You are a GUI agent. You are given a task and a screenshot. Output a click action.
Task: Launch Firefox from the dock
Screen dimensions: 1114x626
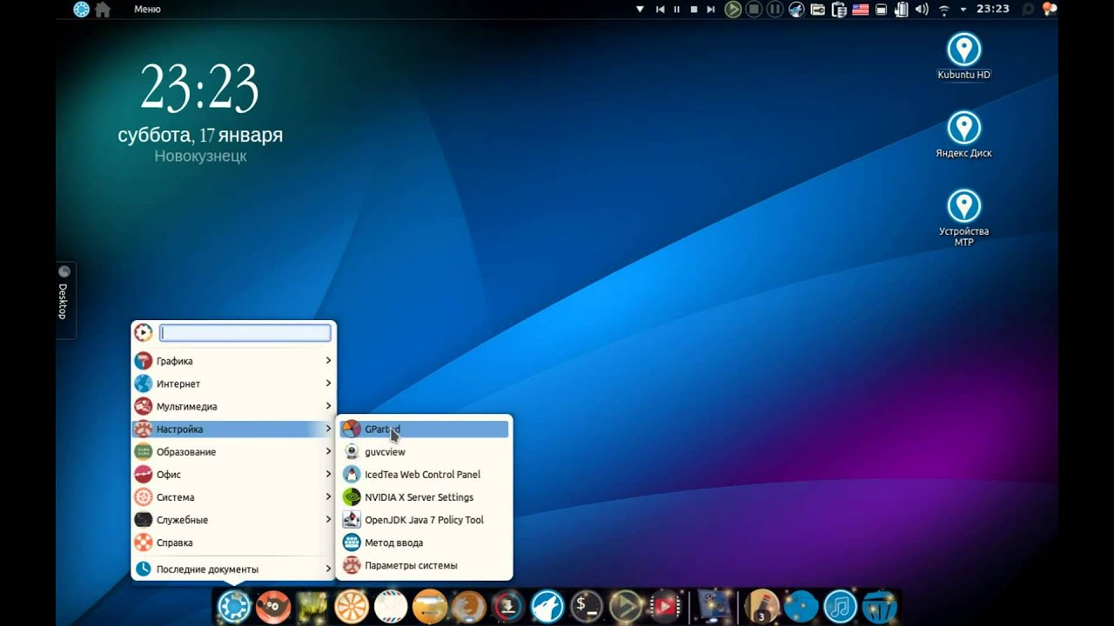[x=469, y=606]
